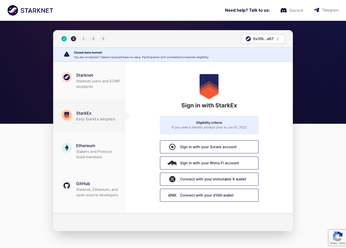Select the Starknet eligibility tab
The width and height of the screenshot is (346, 248).
coord(89,81)
